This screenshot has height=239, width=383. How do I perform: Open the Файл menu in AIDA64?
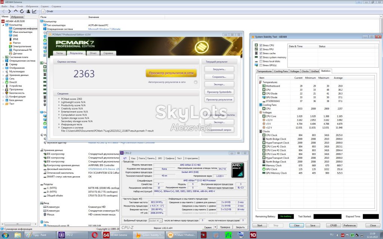[x=4, y=6]
